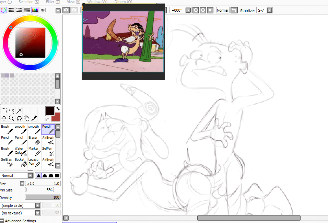Open the Stabilizer S-7 dropdown
This screenshot has height=223, width=328.
coord(270,10)
